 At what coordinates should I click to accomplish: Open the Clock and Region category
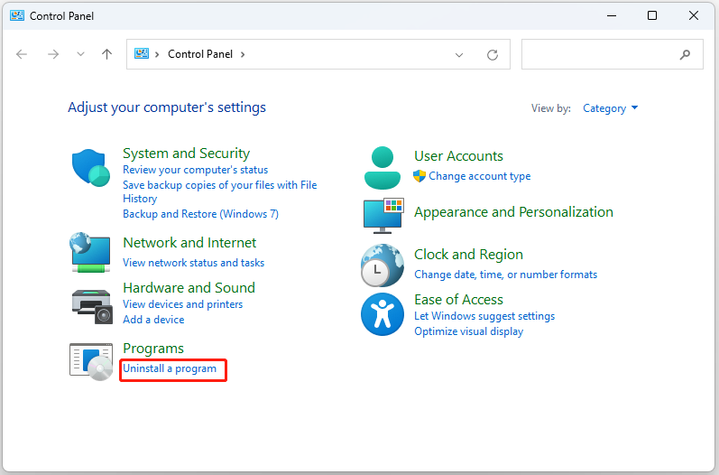[x=468, y=255]
